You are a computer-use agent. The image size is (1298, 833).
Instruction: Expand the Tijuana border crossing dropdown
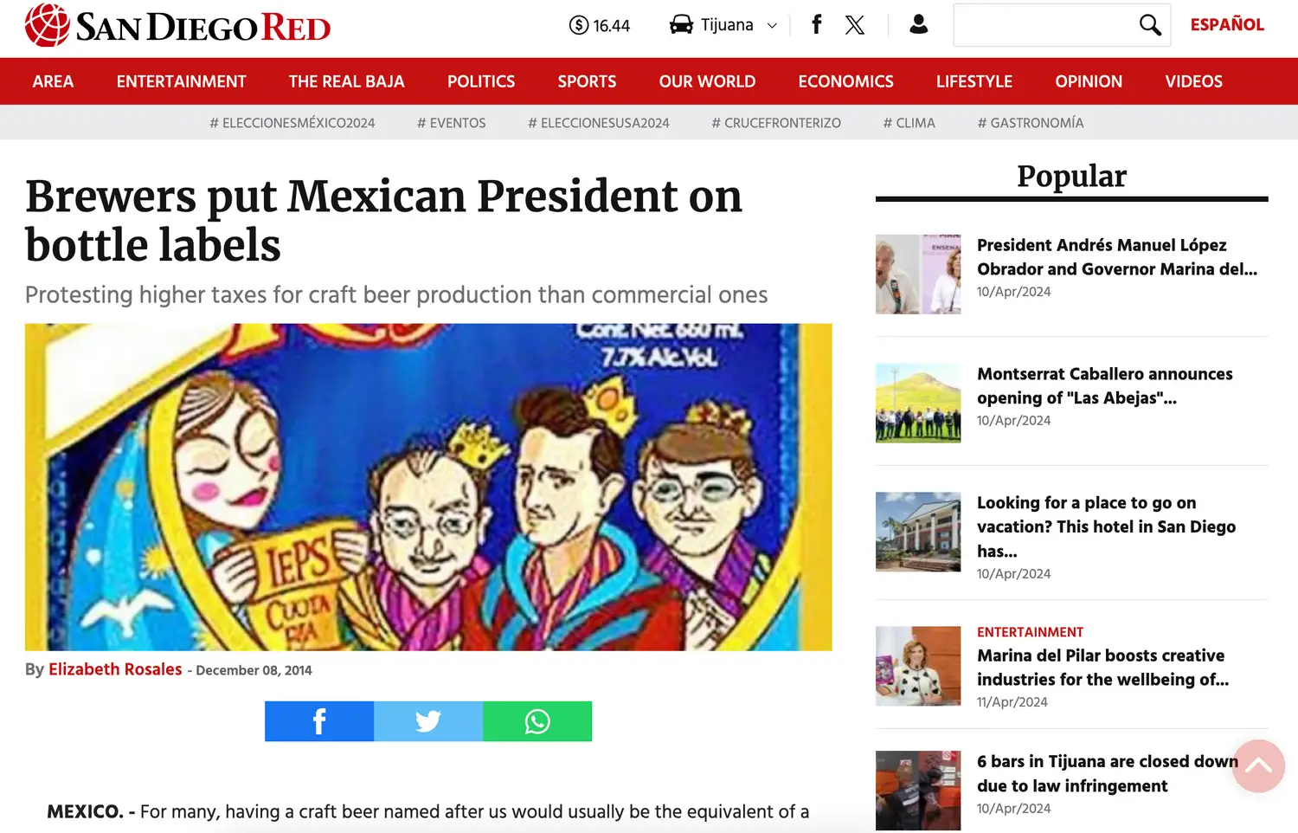click(x=723, y=25)
